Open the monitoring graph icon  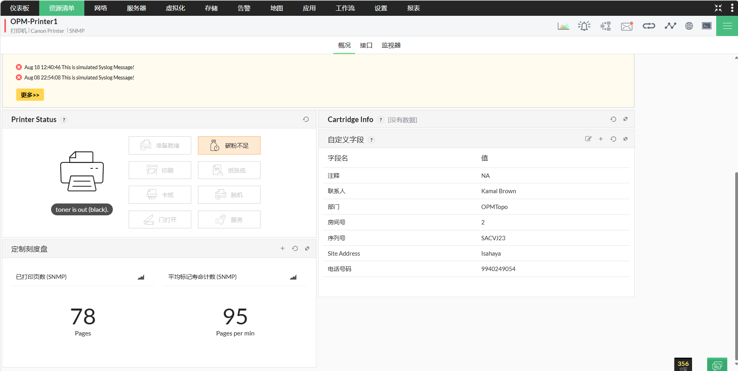(670, 26)
